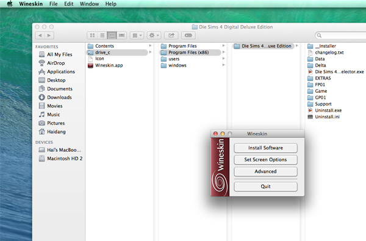Image resolution: width=366 pixels, height=241 pixels.
Task: Switch Finder to list view
Action: [x=102, y=35]
